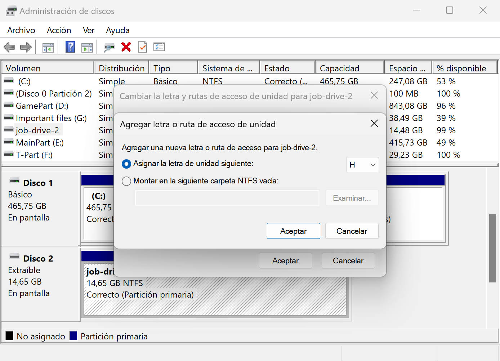This screenshot has height=361, width=500.
Task: Click Cancelar in the Agregar letra dialog
Action: (352, 231)
